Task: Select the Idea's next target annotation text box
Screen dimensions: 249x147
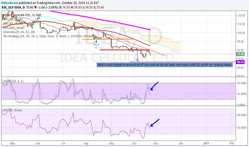Action: tap(165, 65)
